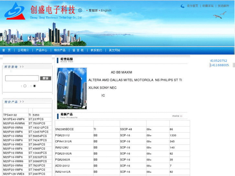Click PGA2311U in new products table
This screenshot has width=235, height=176.
pyautogui.click(x=62, y=135)
